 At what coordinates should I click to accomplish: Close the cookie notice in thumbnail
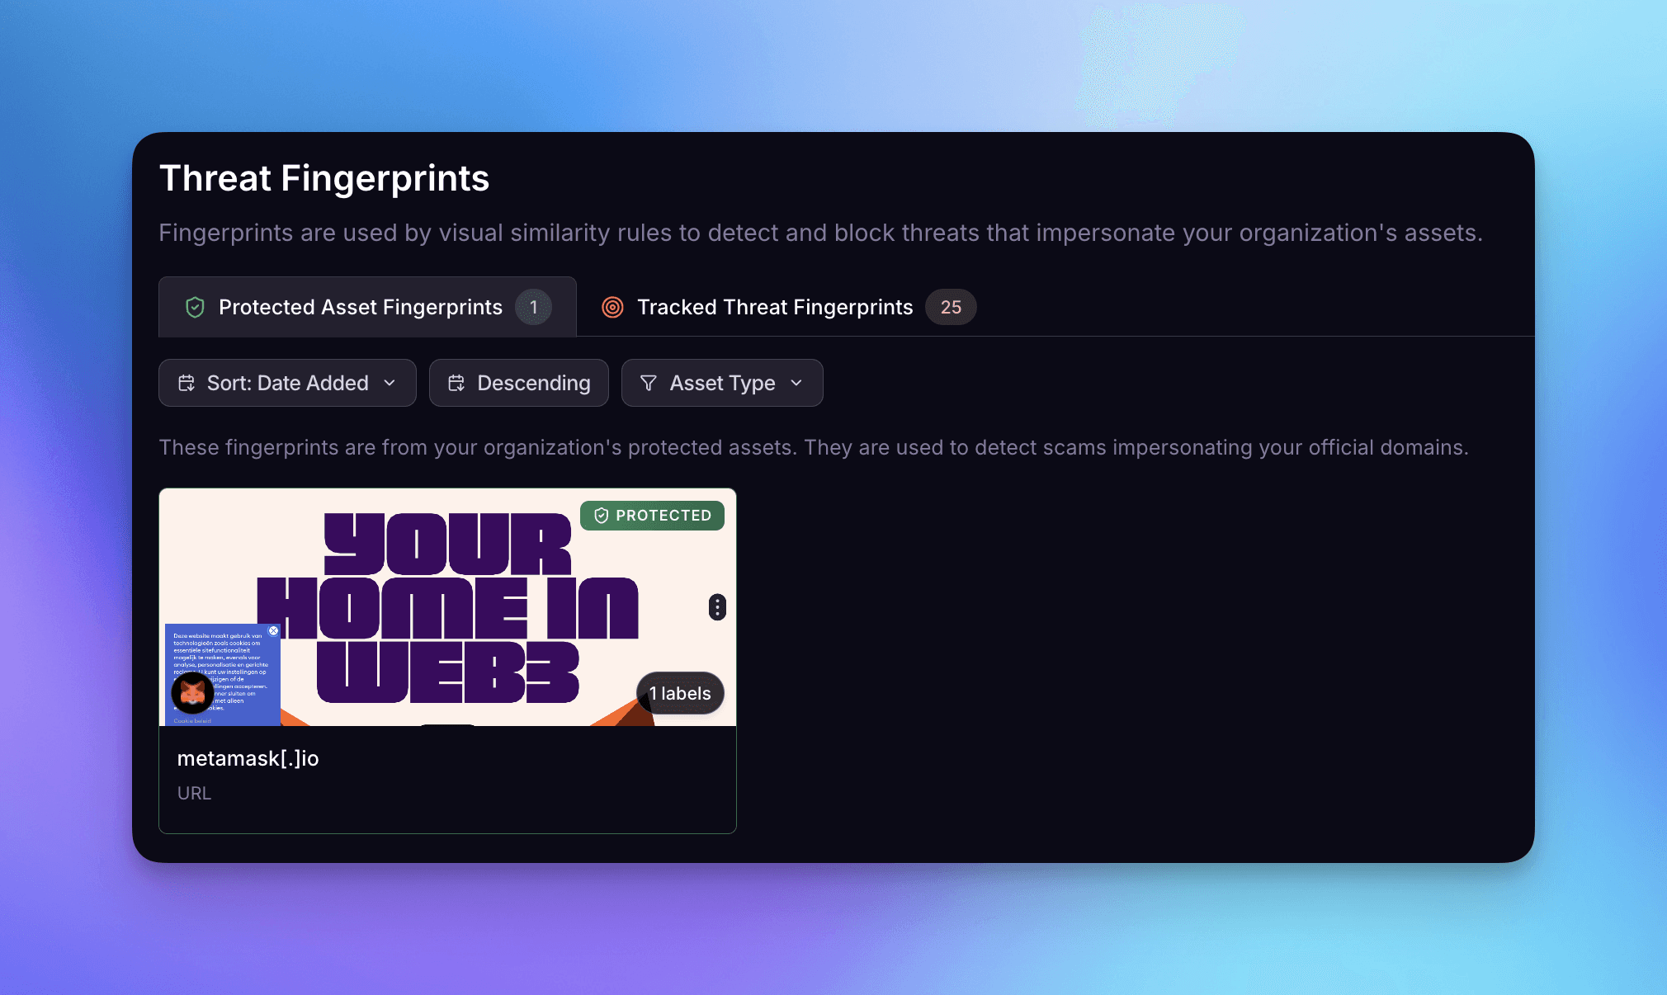click(273, 631)
